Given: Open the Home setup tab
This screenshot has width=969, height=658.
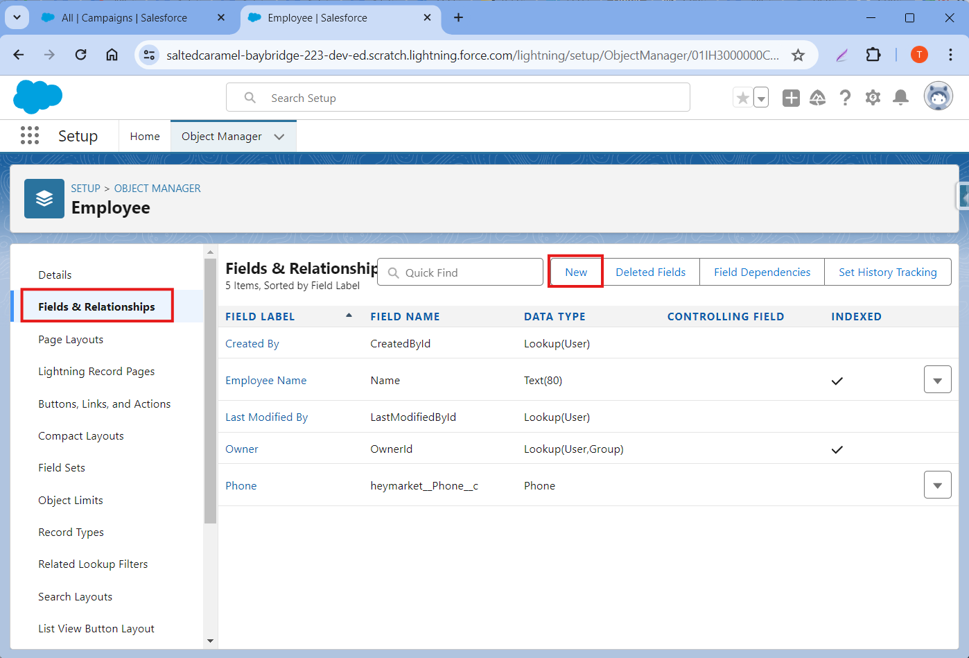Looking at the screenshot, I should (145, 137).
